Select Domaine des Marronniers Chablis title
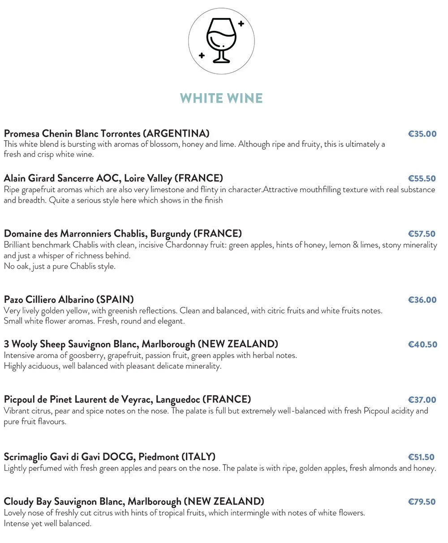 coord(123,233)
